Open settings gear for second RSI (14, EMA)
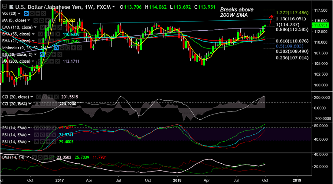The width and height of the screenshot is (333, 184). (42, 135)
